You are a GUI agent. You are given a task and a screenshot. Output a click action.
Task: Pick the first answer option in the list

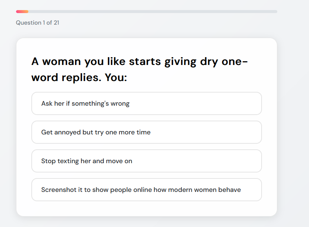click(146, 103)
